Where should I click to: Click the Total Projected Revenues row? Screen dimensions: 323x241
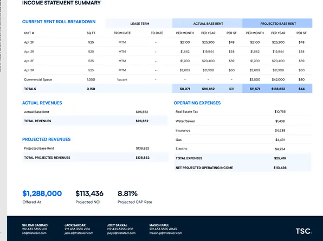pos(95,158)
